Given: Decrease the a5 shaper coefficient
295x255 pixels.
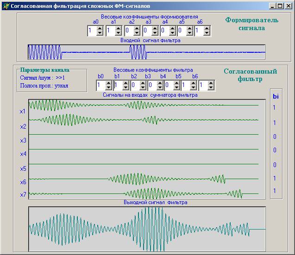Looking at the screenshot, I should click(189, 33).
